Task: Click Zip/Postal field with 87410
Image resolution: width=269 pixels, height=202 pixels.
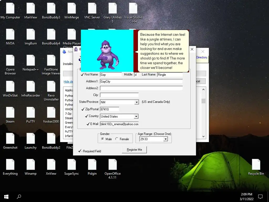Action: [x=110, y=109]
